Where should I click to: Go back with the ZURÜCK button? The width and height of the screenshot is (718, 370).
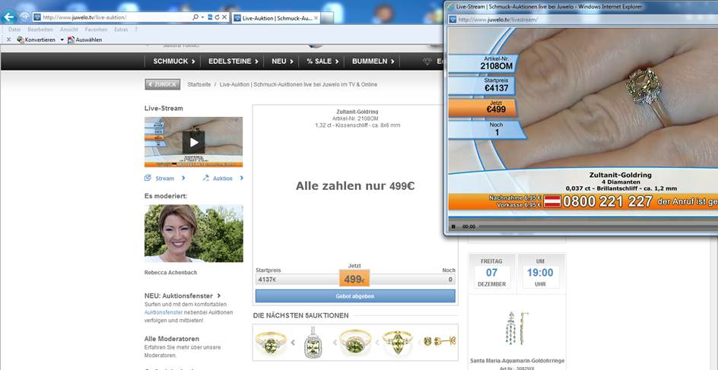pyautogui.click(x=162, y=84)
